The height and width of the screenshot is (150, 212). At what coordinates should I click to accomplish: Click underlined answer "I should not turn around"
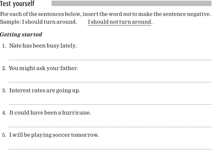(119, 22)
